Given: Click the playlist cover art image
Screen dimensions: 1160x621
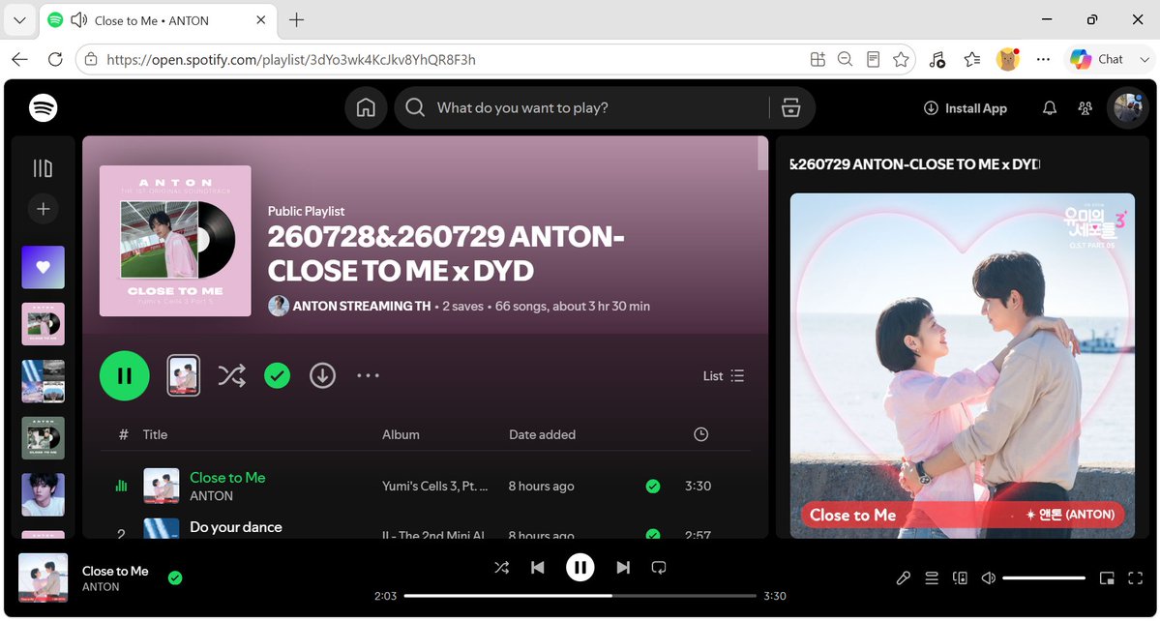Looking at the screenshot, I should [x=175, y=241].
